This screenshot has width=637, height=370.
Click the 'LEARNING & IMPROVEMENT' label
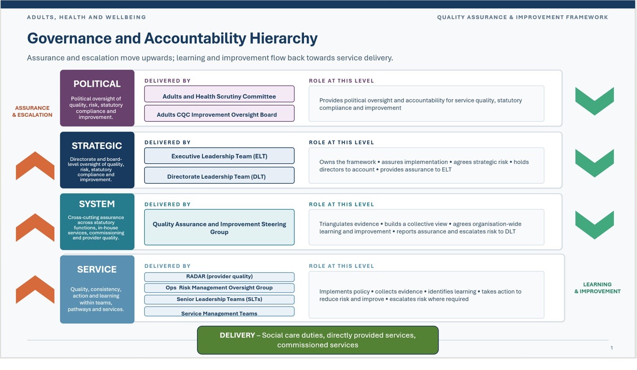click(x=598, y=288)
